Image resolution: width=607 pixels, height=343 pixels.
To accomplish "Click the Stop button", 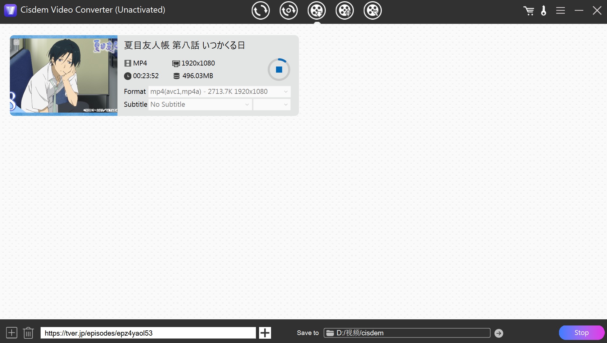I will click(581, 333).
